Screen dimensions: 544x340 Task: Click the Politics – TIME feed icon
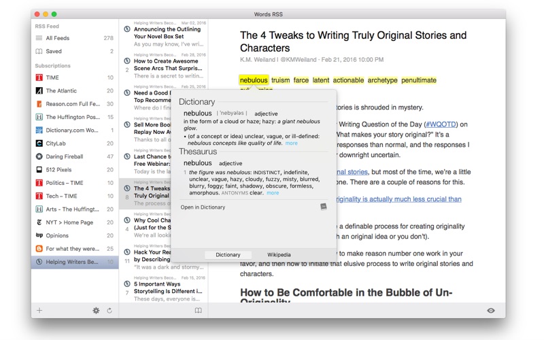pos(39,183)
